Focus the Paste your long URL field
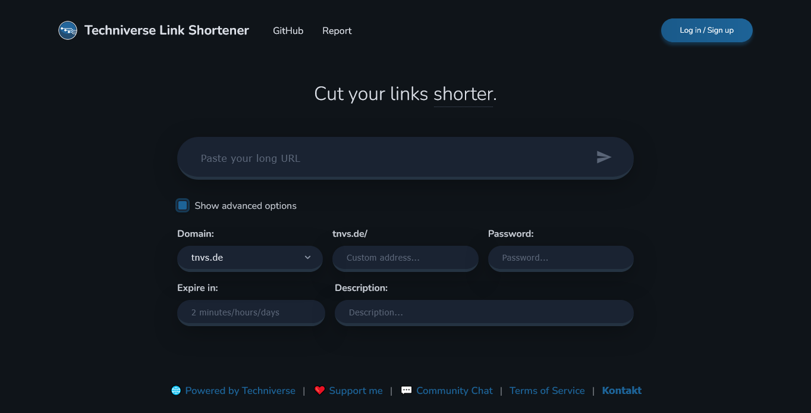Screen dimensions: 811x413 [405, 158]
